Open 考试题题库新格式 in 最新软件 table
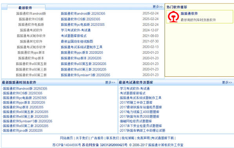This screenshot has width=234, height=148. (x=74, y=36)
